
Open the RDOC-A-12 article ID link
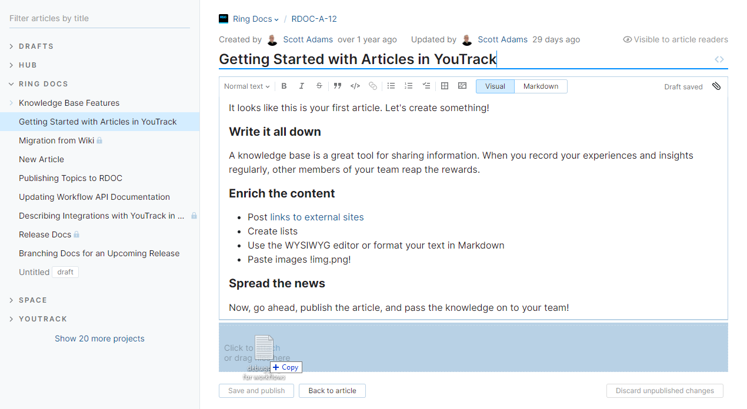[x=314, y=19]
